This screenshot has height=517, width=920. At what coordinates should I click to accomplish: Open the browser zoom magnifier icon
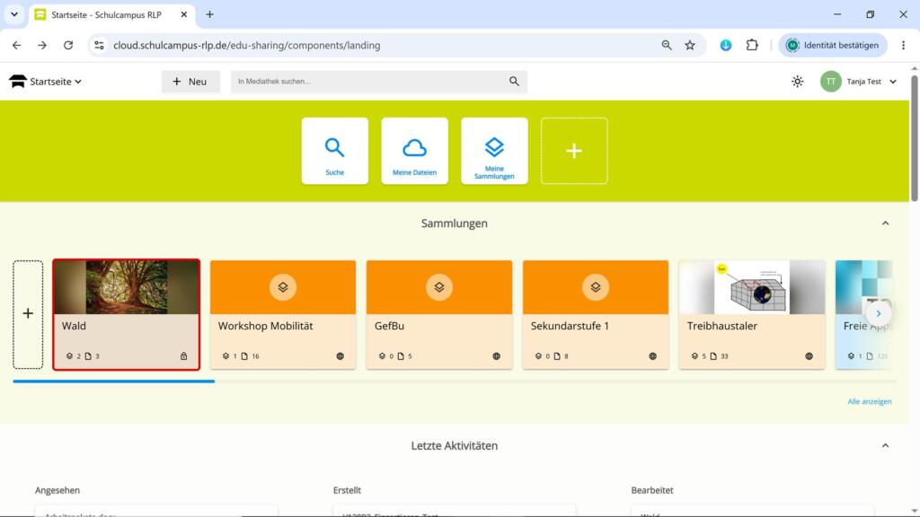[667, 45]
